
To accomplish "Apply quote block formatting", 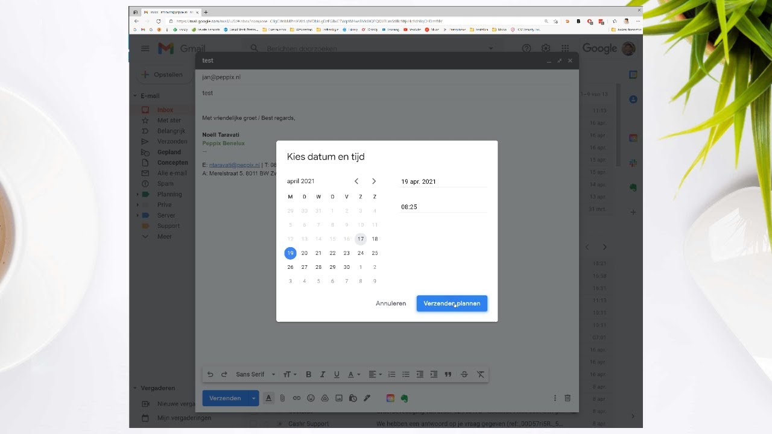I will [448, 374].
